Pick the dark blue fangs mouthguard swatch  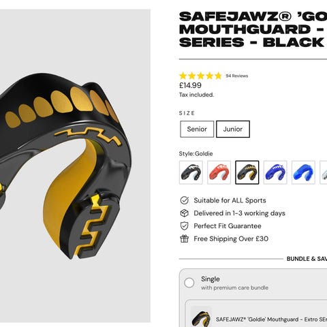275,172
